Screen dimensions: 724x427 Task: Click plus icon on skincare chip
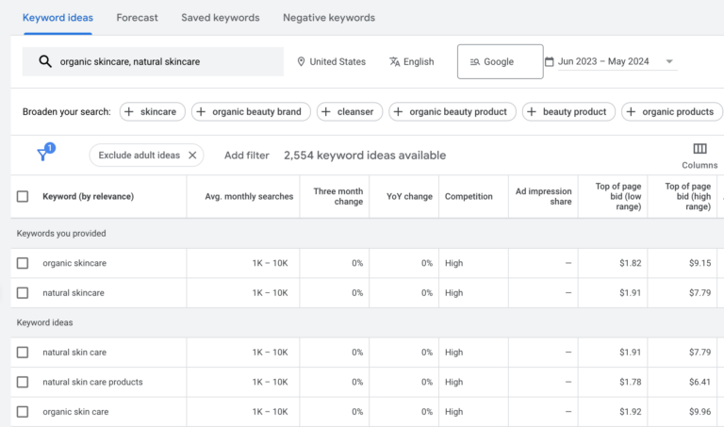[x=129, y=112]
